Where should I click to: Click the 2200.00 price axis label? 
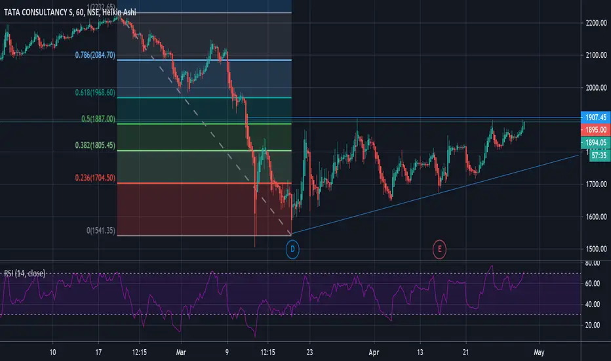pyautogui.click(x=596, y=23)
